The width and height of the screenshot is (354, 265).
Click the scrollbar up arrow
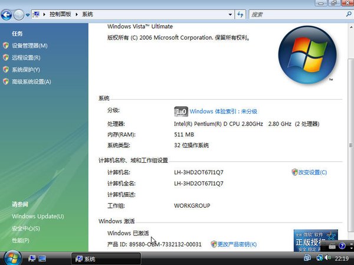pos(351,27)
